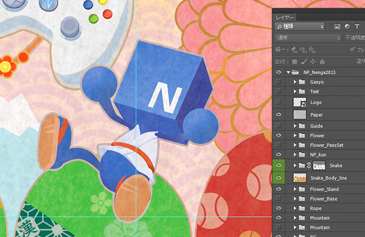Show the Guide group
The height and width of the screenshot is (237, 365).
[x=279, y=126]
